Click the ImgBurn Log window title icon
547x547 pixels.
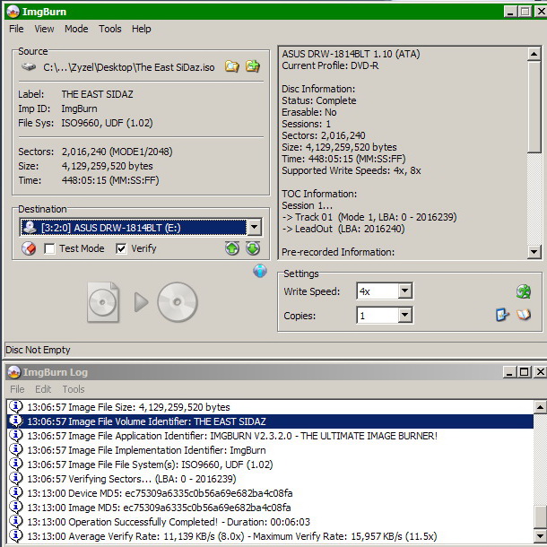14,372
